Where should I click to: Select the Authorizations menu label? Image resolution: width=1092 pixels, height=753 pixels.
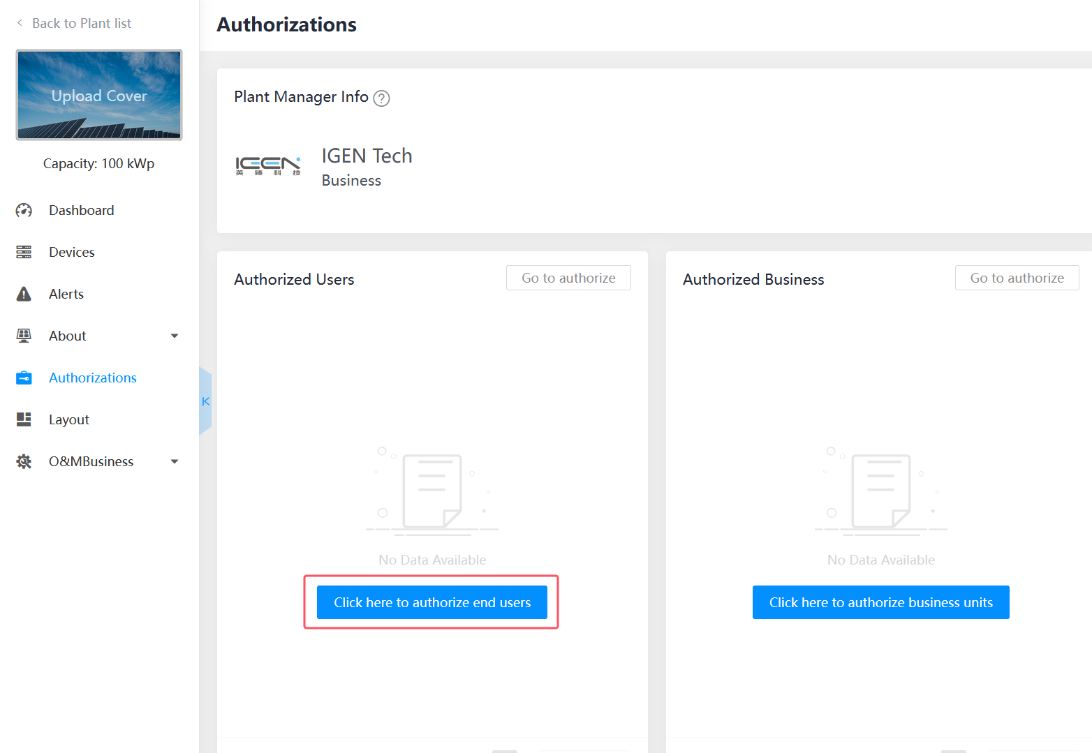coord(93,378)
